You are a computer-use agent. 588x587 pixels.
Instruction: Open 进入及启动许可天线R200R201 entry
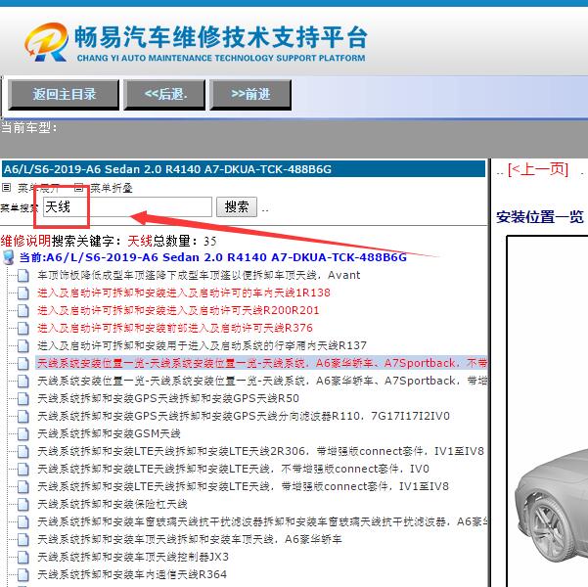178,310
